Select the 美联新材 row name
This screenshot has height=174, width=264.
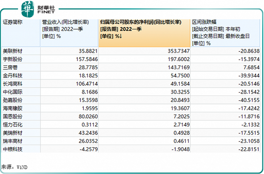coord(13,51)
